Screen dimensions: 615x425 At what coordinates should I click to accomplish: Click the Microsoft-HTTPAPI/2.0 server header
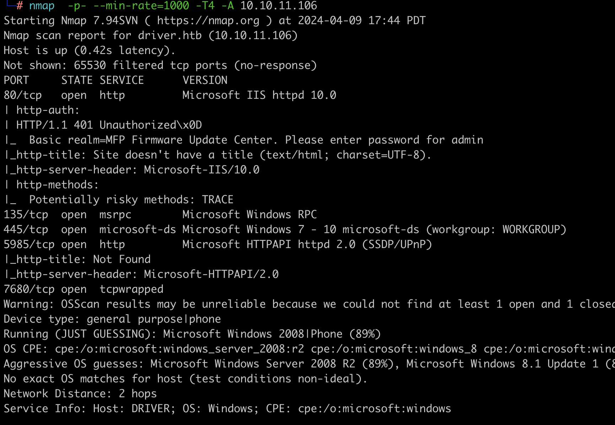(x=211, y=274)
